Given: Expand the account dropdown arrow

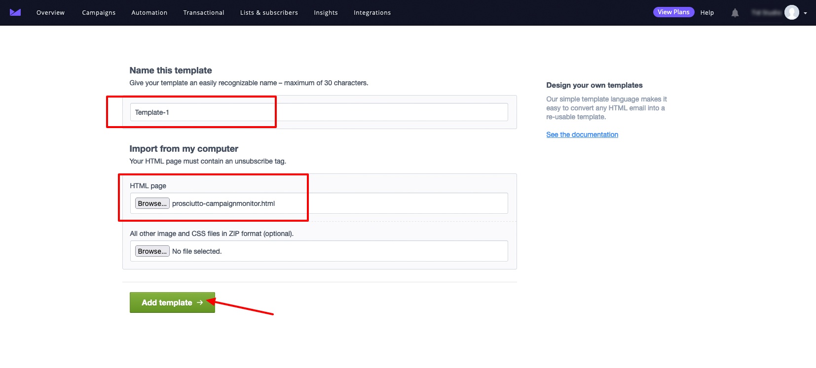Looking at the screenshot, I should point(805,13).
